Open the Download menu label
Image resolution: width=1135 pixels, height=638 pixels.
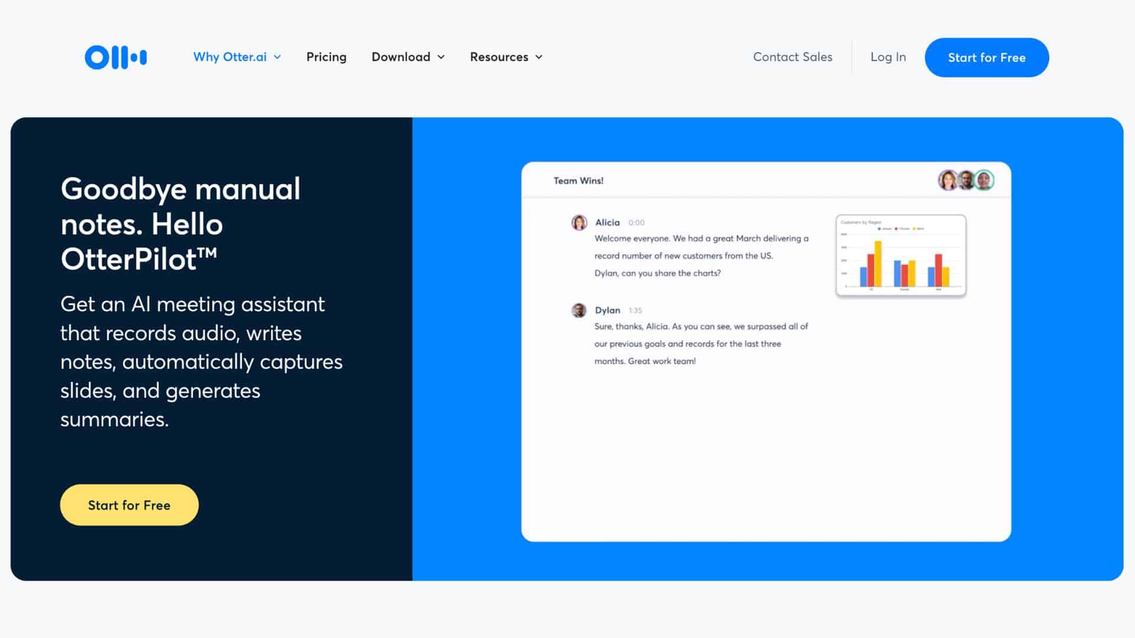(x=401, y=57)
